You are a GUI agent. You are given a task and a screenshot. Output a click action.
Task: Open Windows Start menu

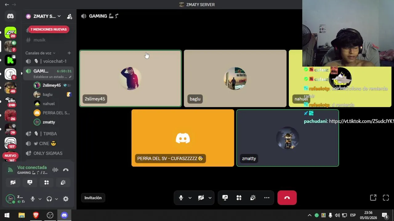click(7, 215)
